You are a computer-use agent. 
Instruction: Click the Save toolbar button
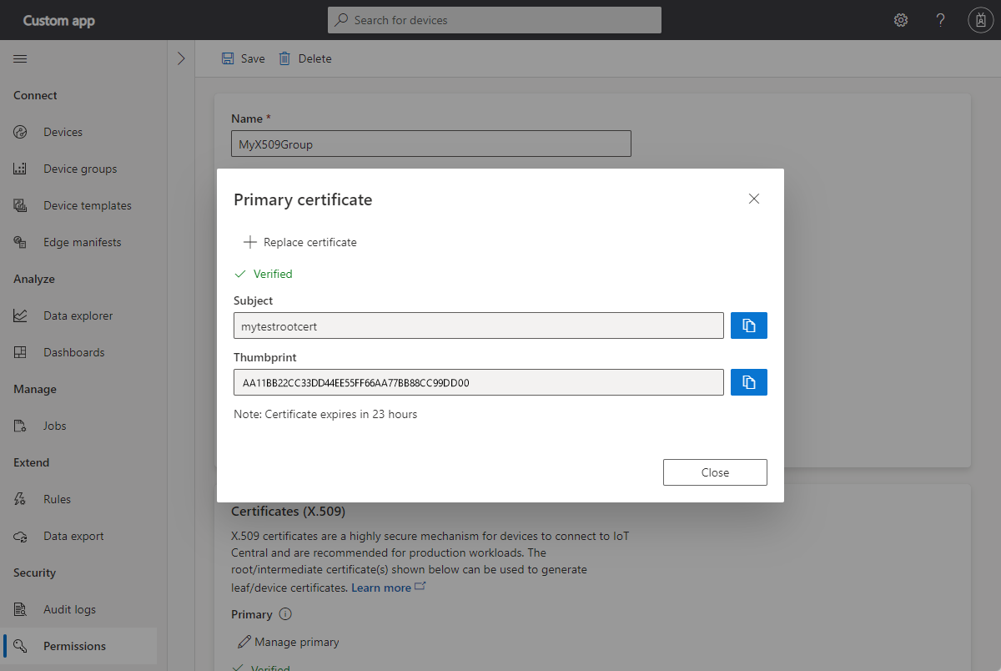(243, 58)
